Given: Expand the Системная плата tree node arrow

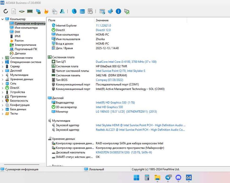Looking at the screenshot, I should coord(3,58).
